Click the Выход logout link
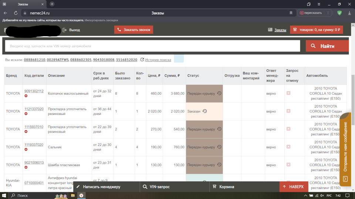This screenshot has height=199, width=355. point(71,30)
